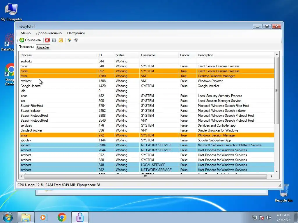Click the Процессов: 38 status text
Screen dimensions: 298x223
[x=88, y=185]
